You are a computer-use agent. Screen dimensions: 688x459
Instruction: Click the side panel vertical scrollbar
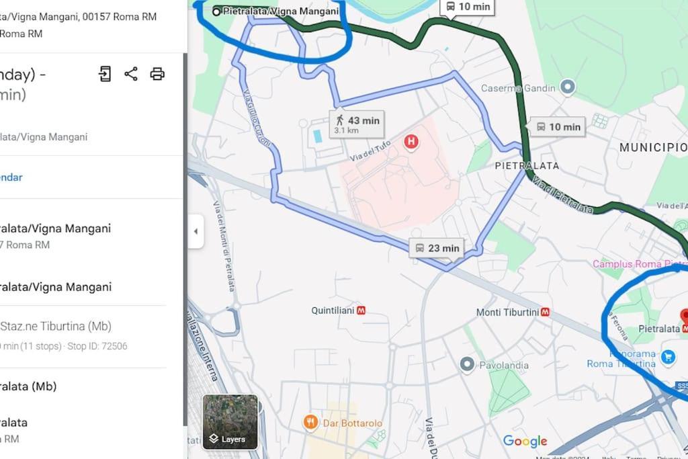tap(185, 239)
